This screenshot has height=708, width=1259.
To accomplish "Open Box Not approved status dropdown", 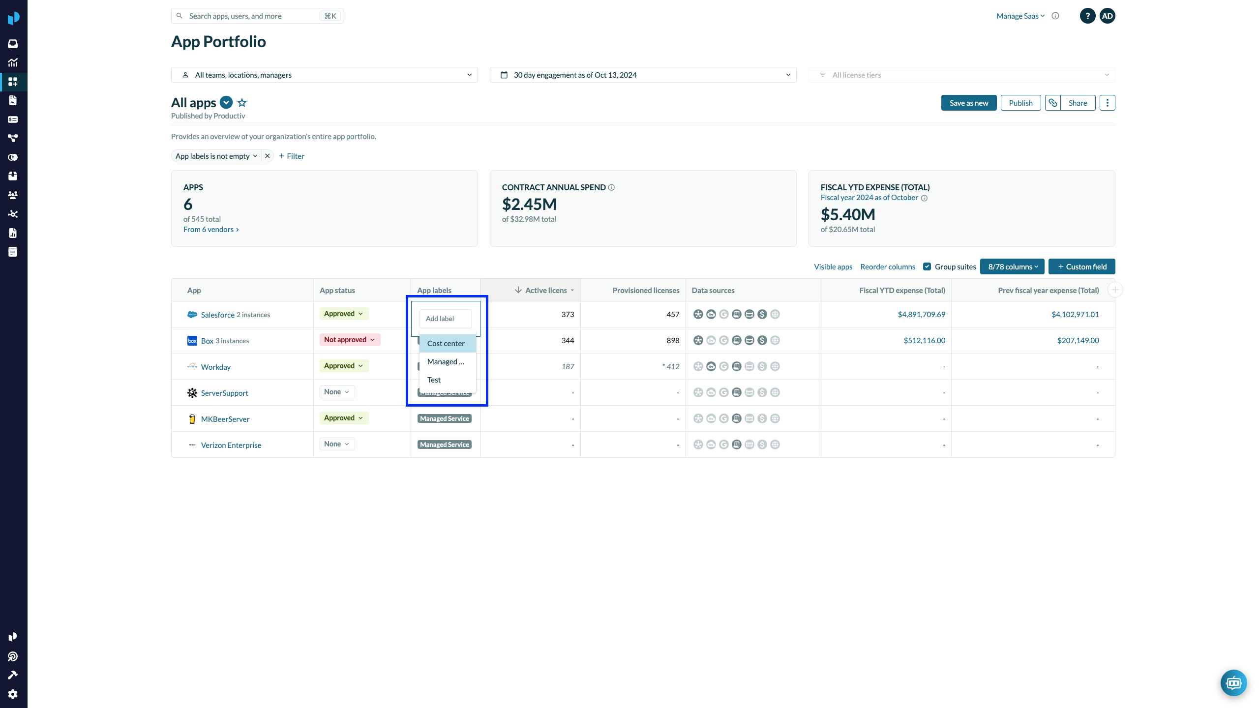I will 349,340.
